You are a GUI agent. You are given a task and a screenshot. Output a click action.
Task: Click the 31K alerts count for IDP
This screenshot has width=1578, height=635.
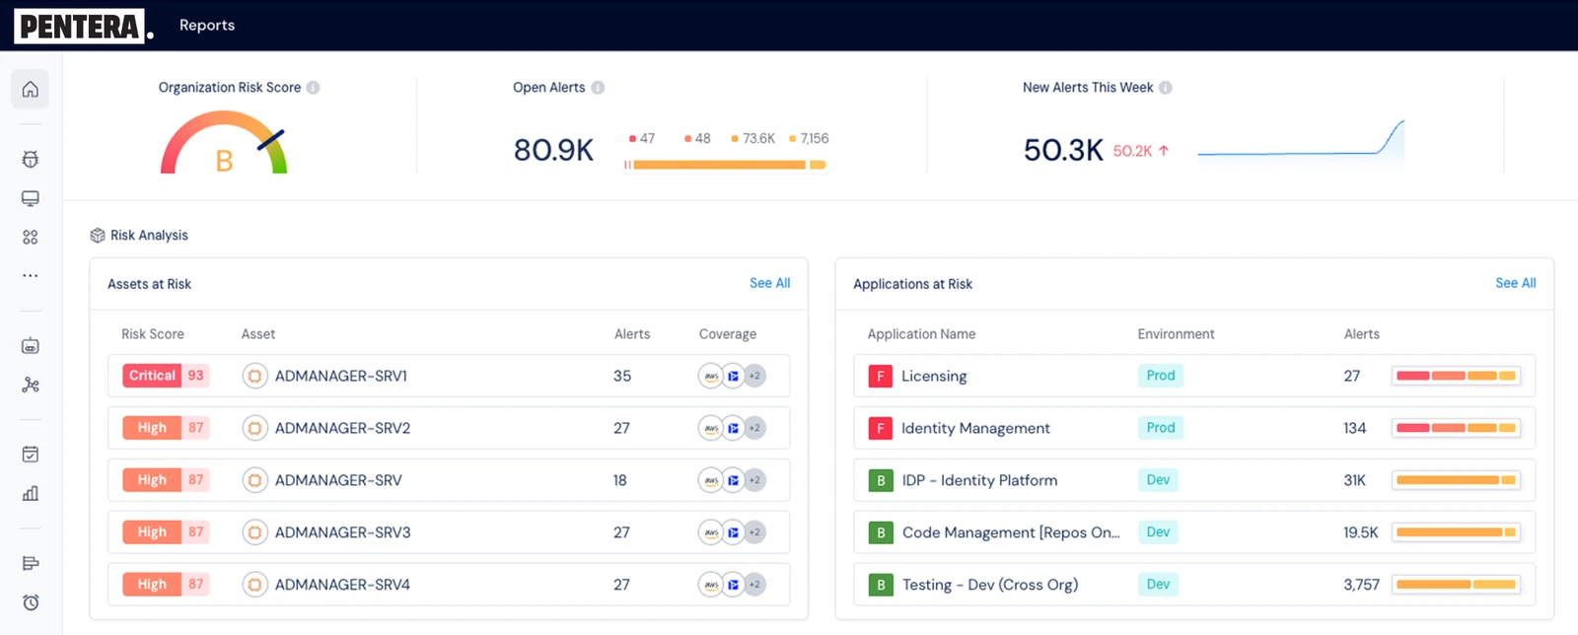click(x=1354, y=480)
